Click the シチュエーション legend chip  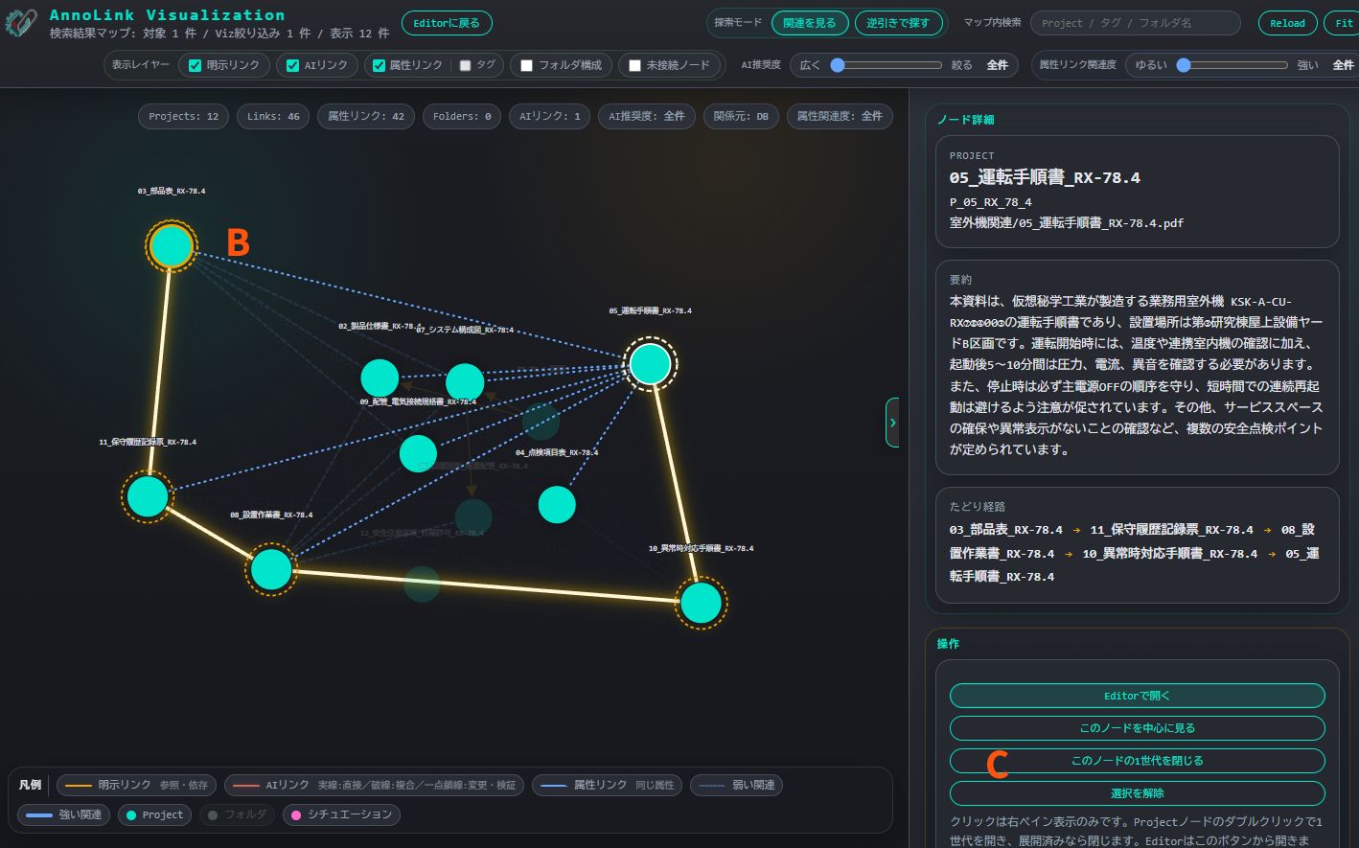point(341,815)
